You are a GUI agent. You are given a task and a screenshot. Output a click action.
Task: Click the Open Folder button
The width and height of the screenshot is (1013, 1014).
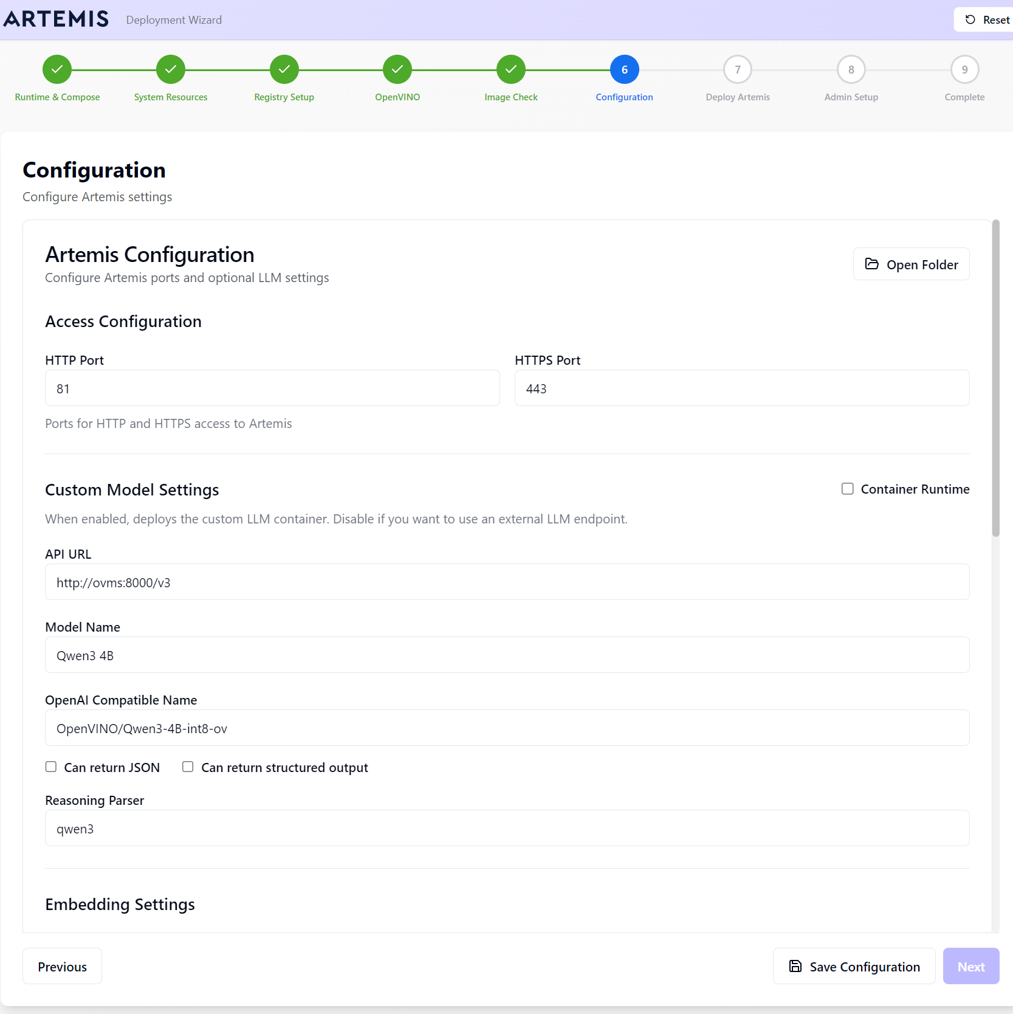(x=911, y=264)
